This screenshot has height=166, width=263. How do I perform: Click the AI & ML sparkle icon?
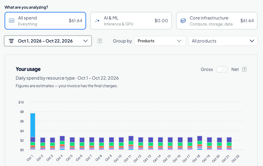[97, 21]
